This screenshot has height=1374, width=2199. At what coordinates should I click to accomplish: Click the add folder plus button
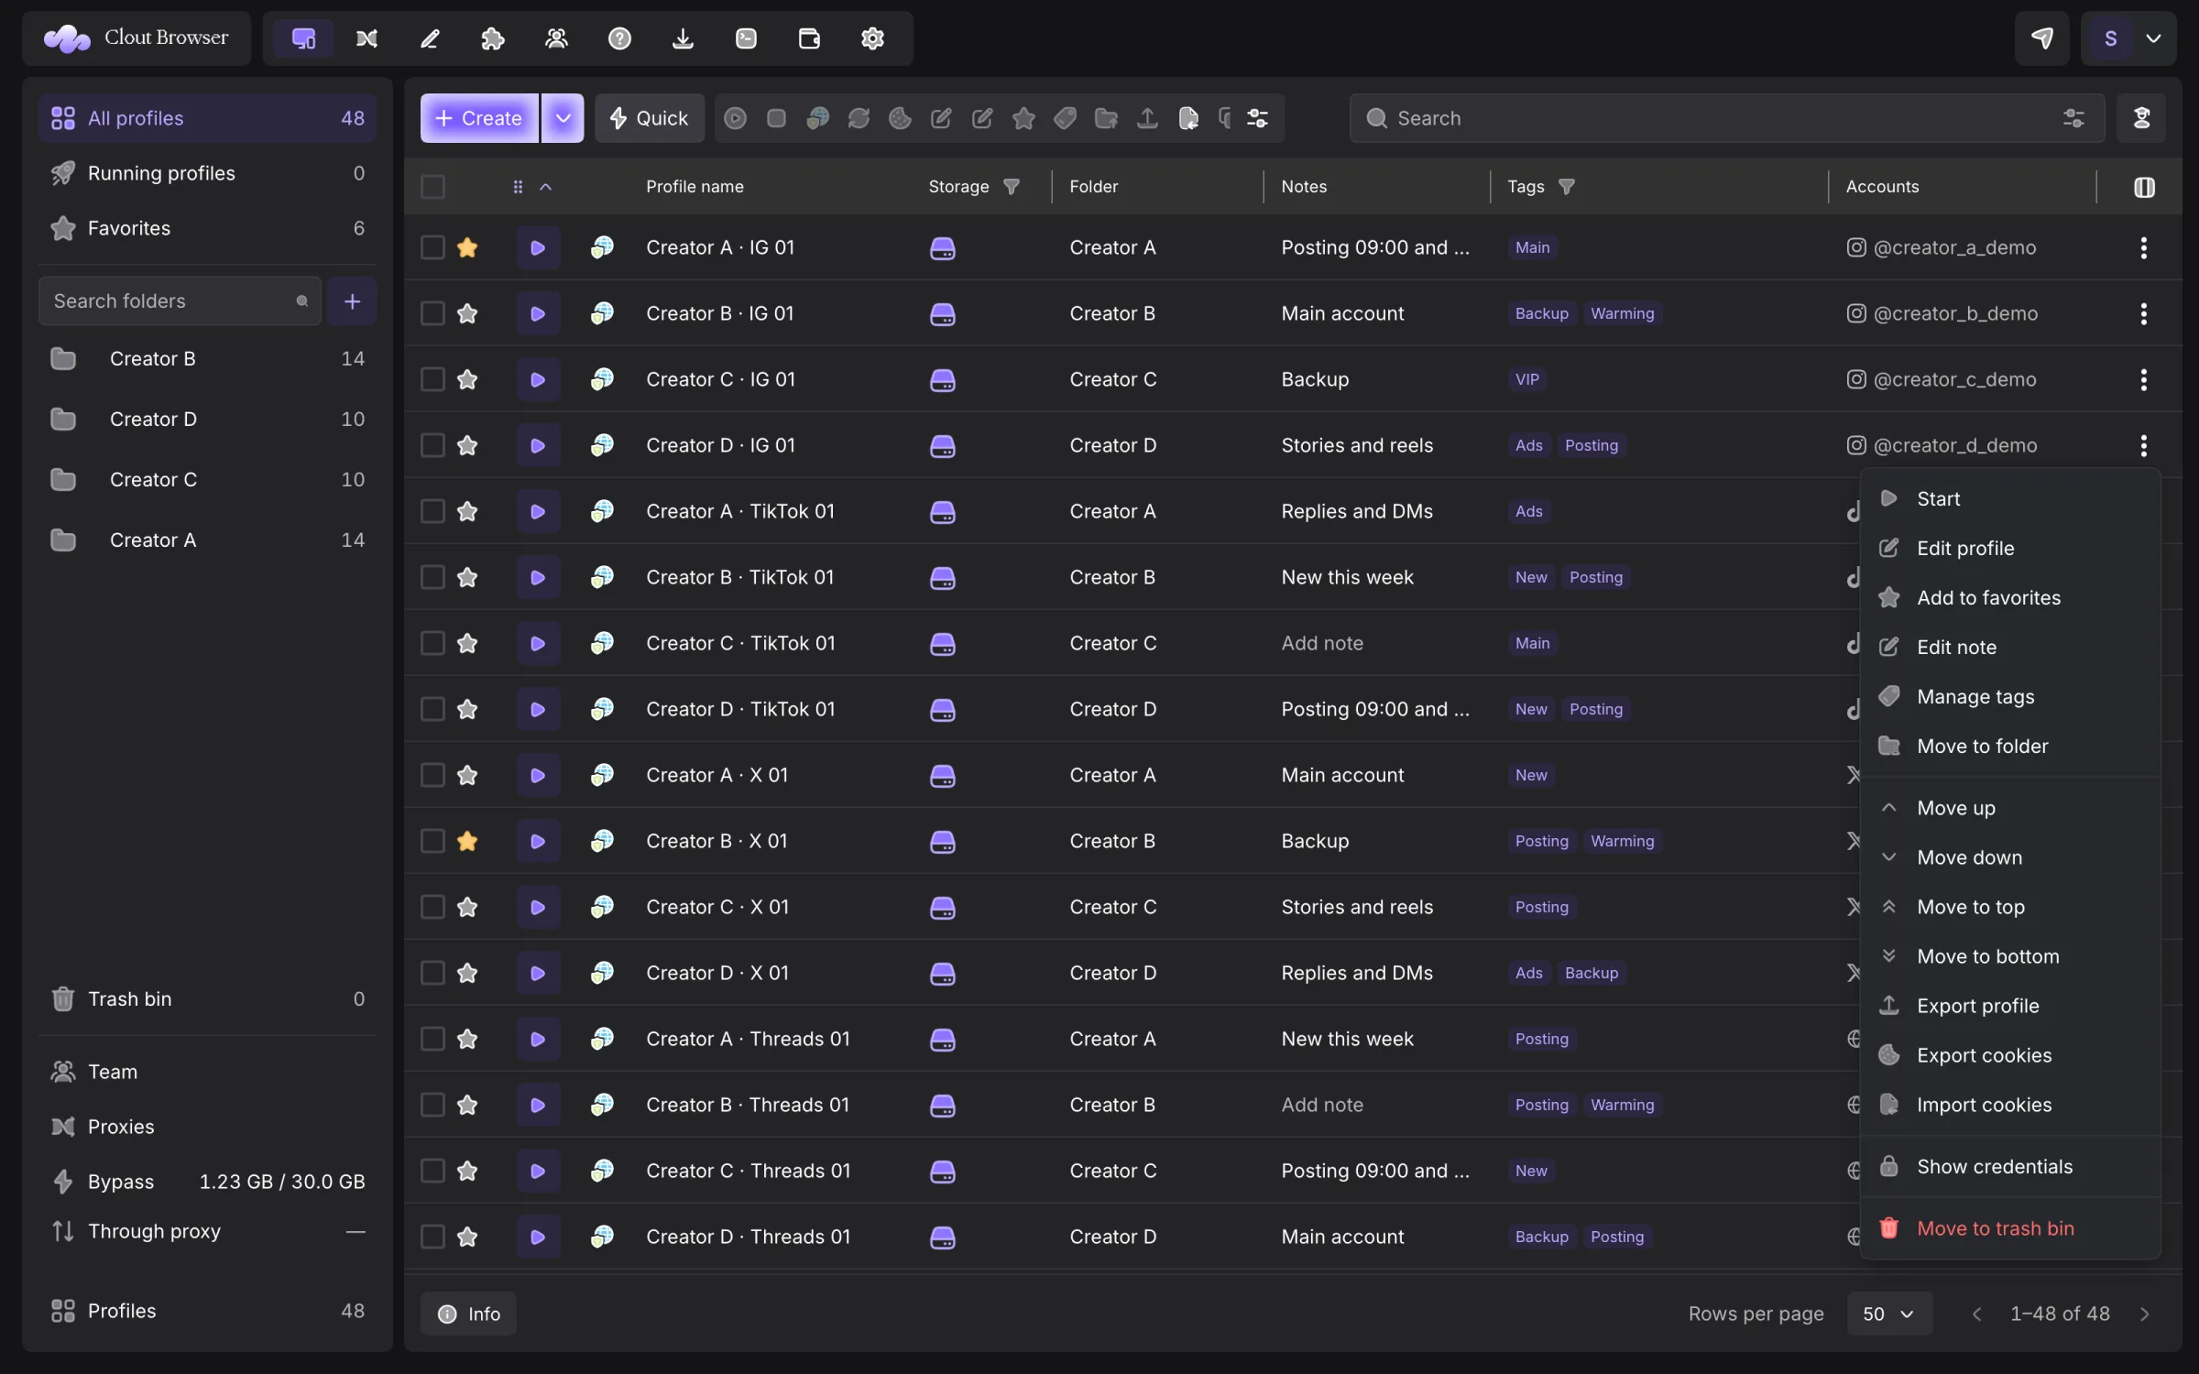352,301
